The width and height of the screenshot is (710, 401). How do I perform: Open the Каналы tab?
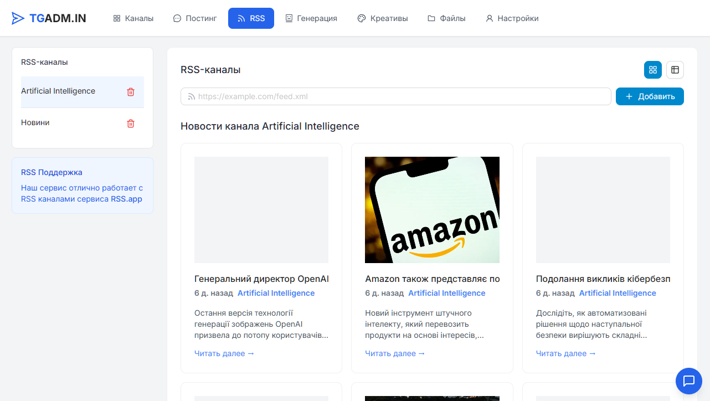133,18
